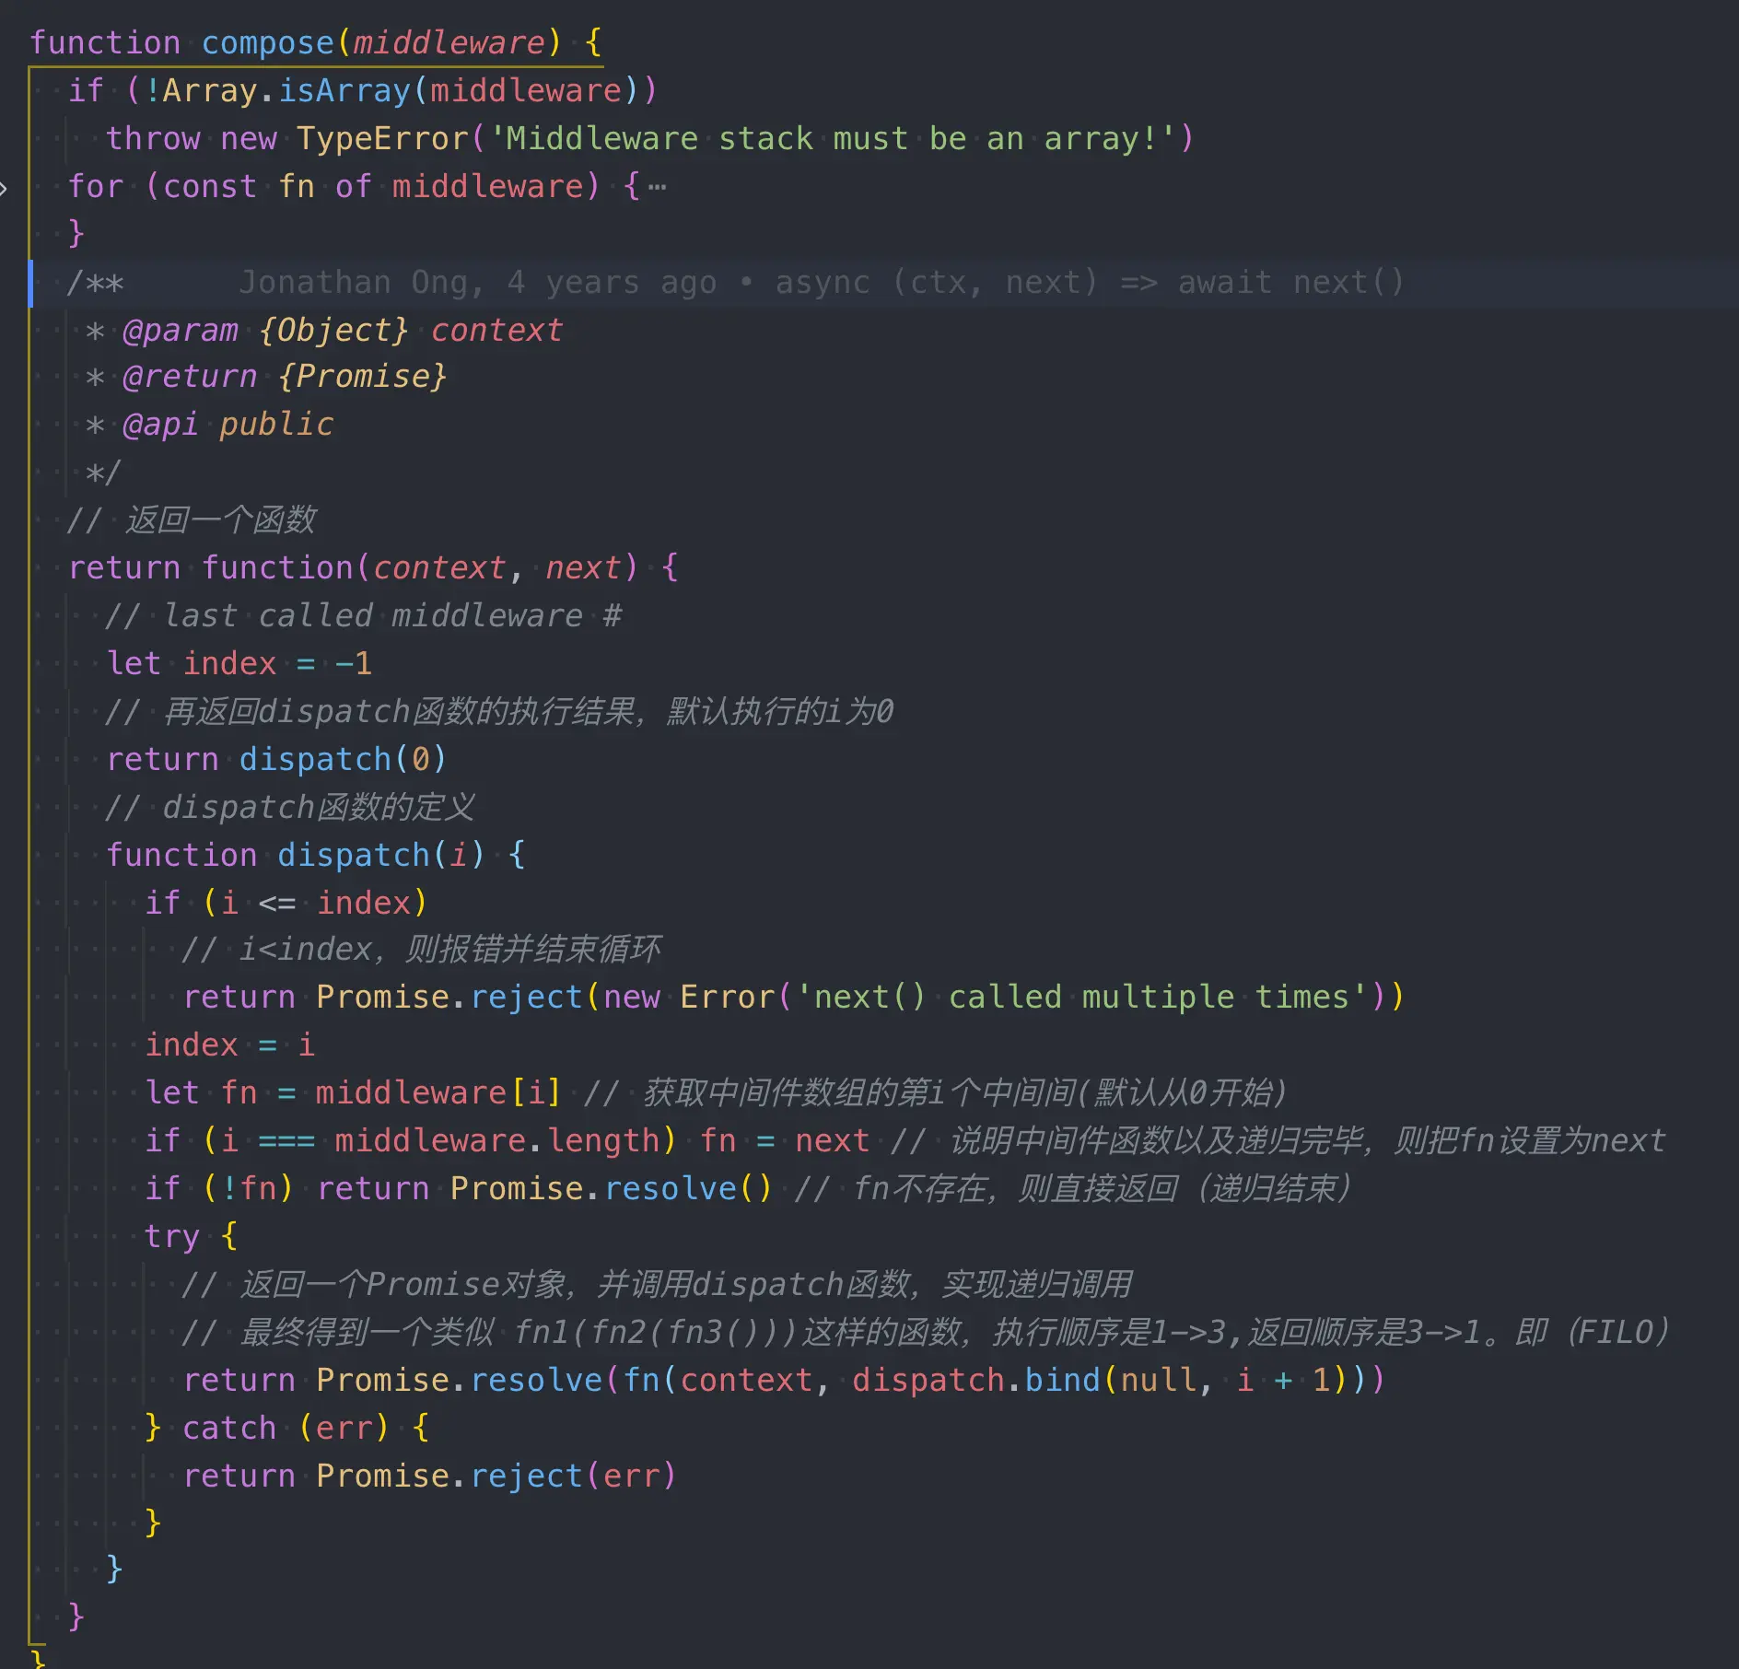Click the isArray method call
The height and width of the screenshot is (1669, 1739).
(x=344, y=91)
